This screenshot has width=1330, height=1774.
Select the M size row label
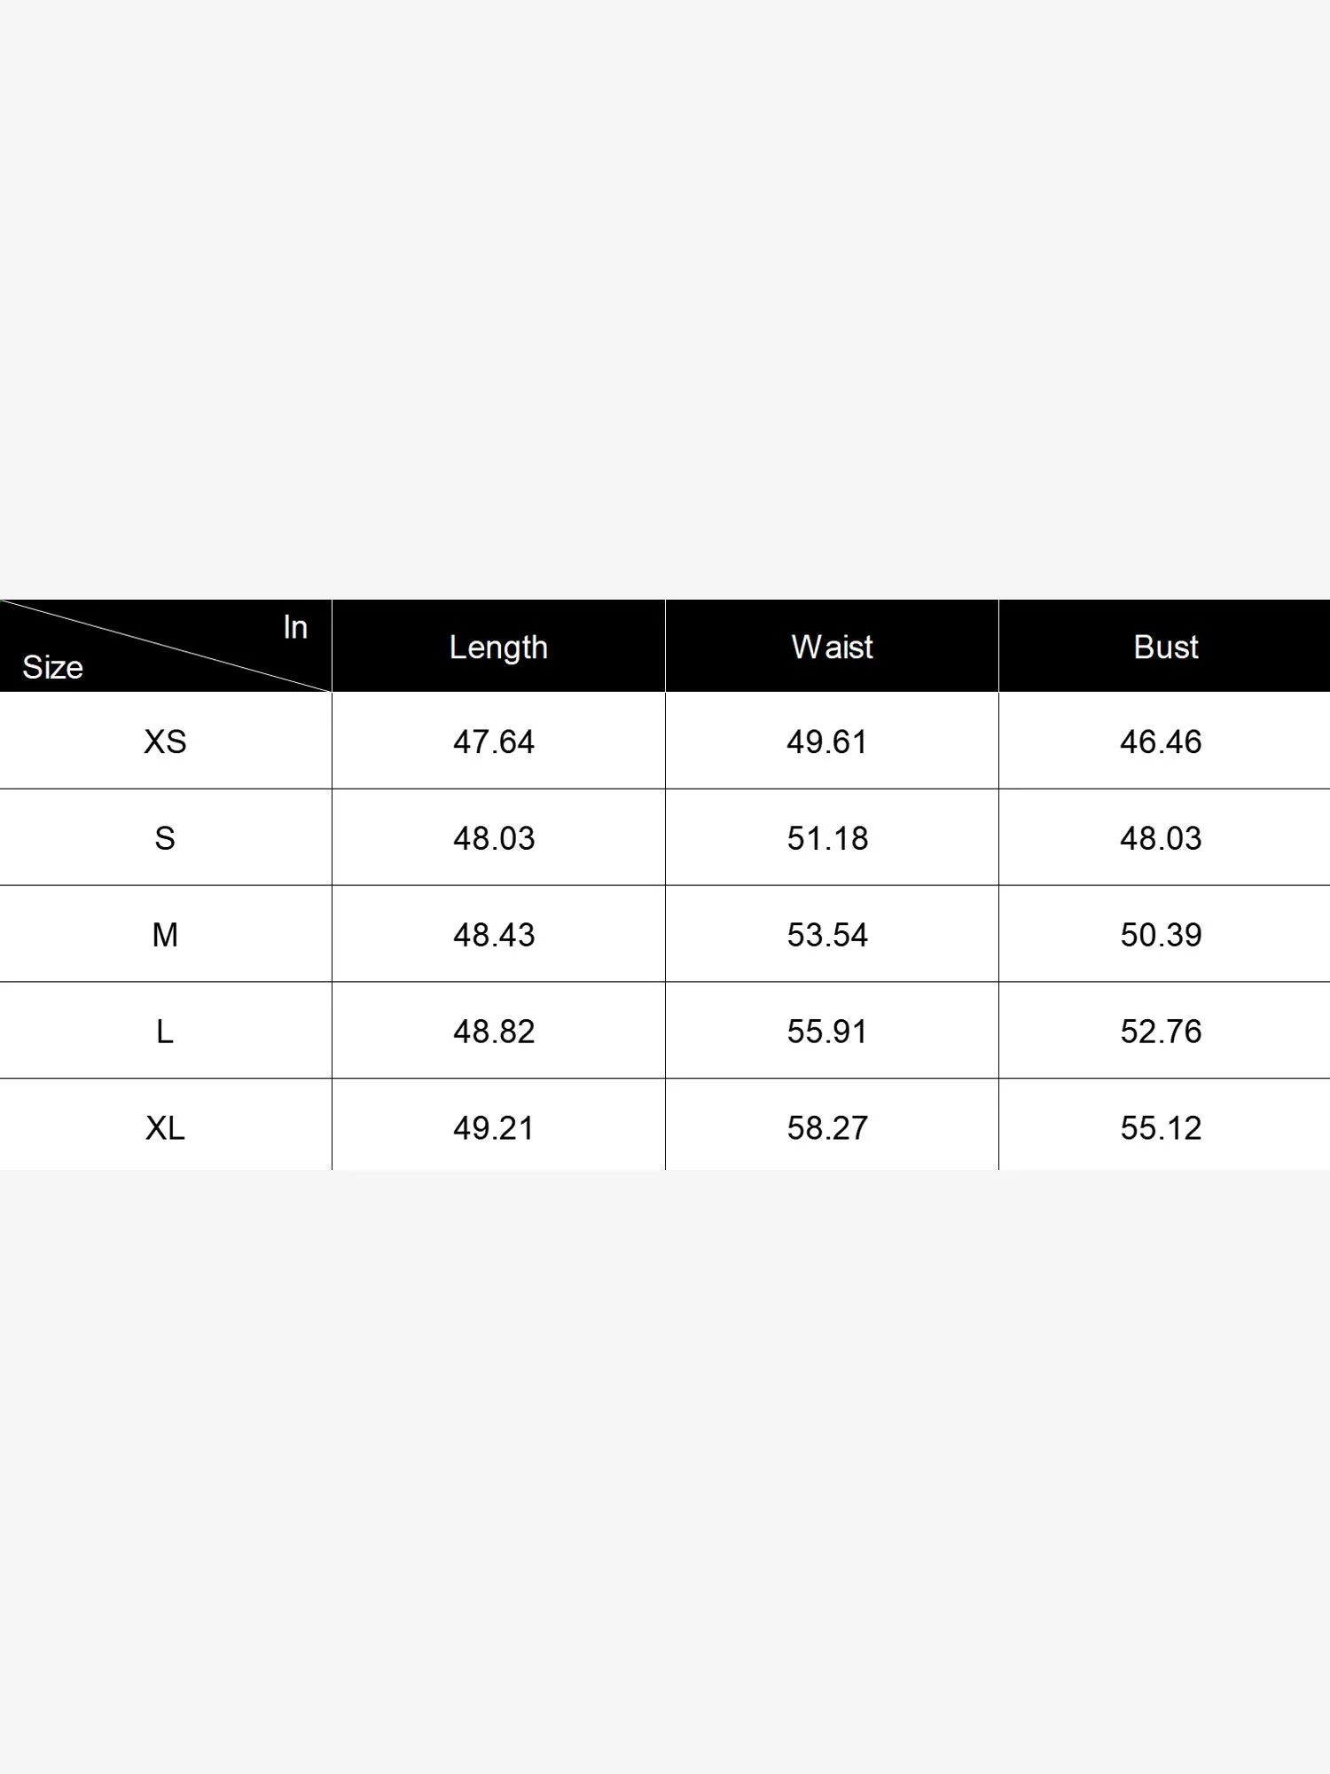point(165,935)
